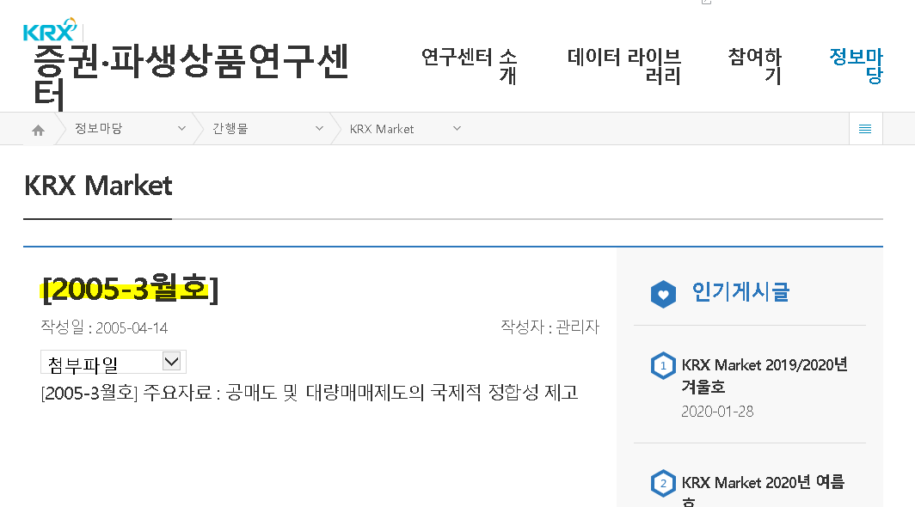Click the 주요자료 description line
The height and width of the screenshot is (507, 915).
(310, 393)
